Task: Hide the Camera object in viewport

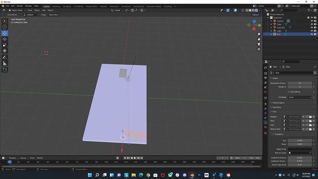Action: click(312, 21)
